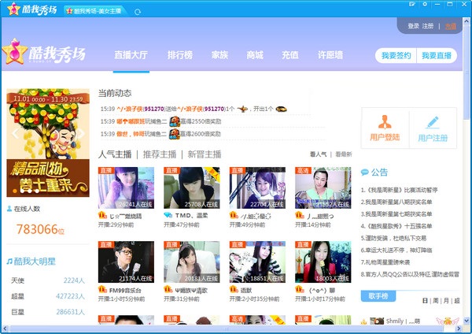This screenshot has width=472, height=334.
Task: Open the 商城 navigation tab
Action: pos(255,55)
